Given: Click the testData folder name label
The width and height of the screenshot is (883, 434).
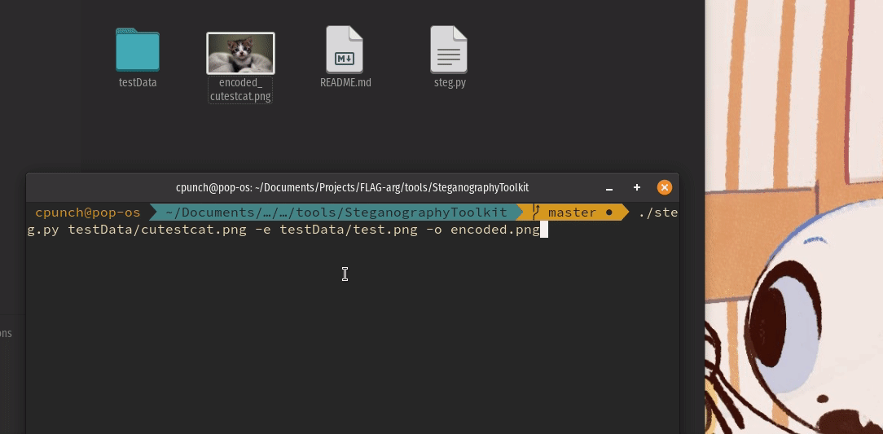Looking at the screenshot, I should (138, 83).
